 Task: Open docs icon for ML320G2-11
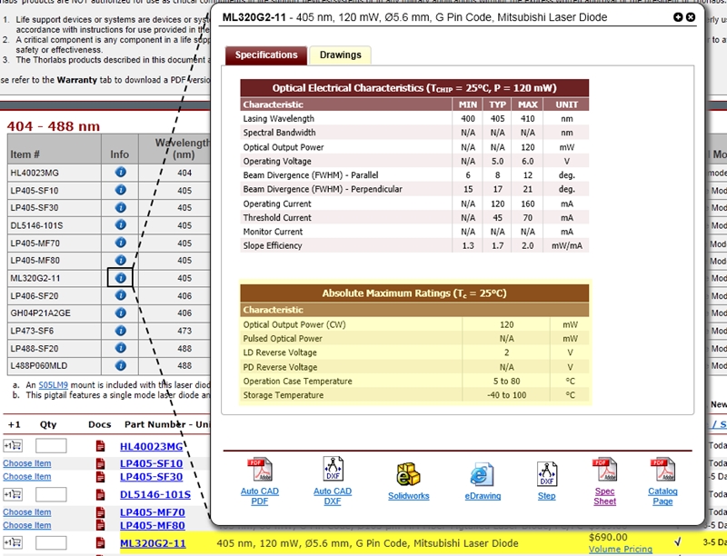click(100, 542)
